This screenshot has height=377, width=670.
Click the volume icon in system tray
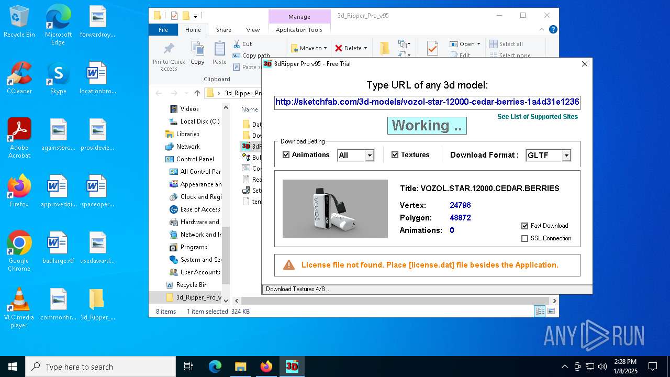[x=602, y=367]
